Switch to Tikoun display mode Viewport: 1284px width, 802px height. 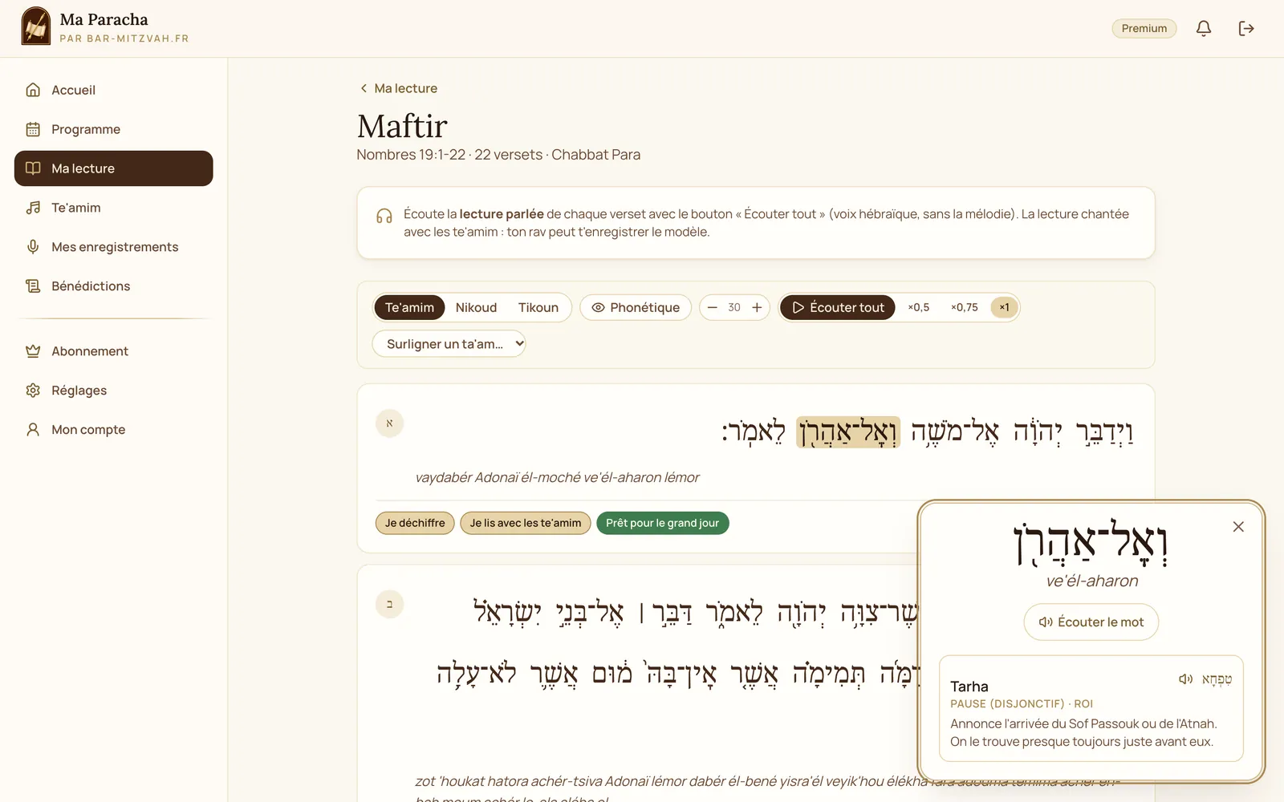point(538,307)
